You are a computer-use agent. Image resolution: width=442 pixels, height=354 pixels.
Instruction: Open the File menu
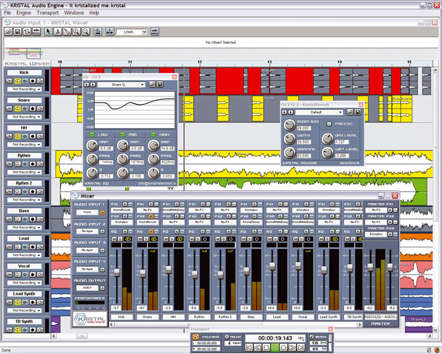click(8, 13)
